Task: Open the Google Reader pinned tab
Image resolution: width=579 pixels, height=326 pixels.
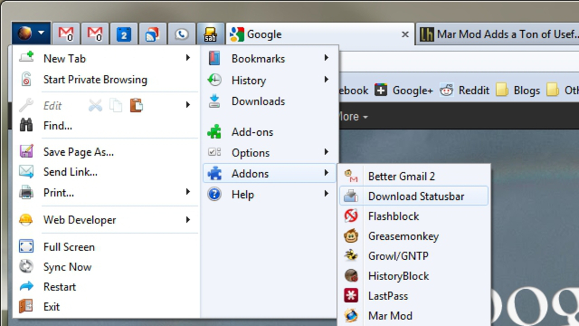Action: tap(152, 34)
